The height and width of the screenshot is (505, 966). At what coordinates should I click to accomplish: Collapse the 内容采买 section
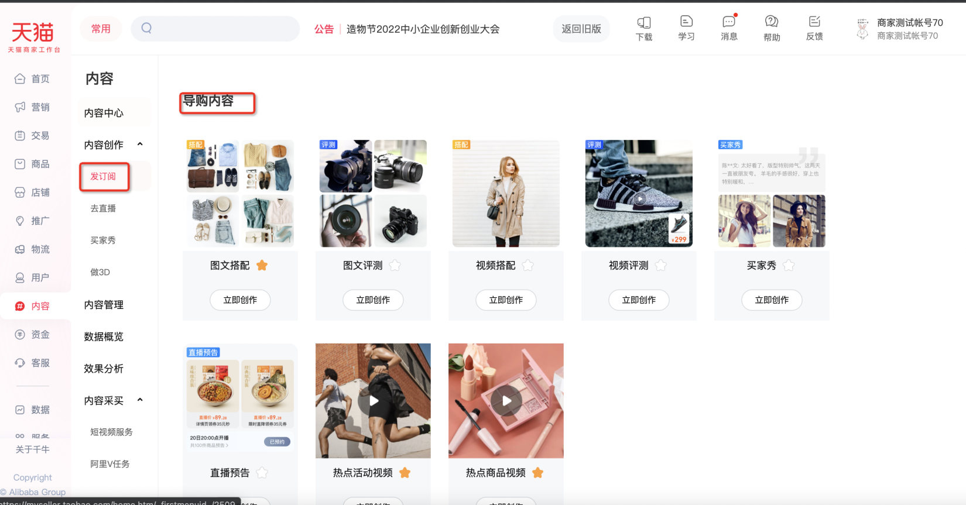(x=140, y=400)
